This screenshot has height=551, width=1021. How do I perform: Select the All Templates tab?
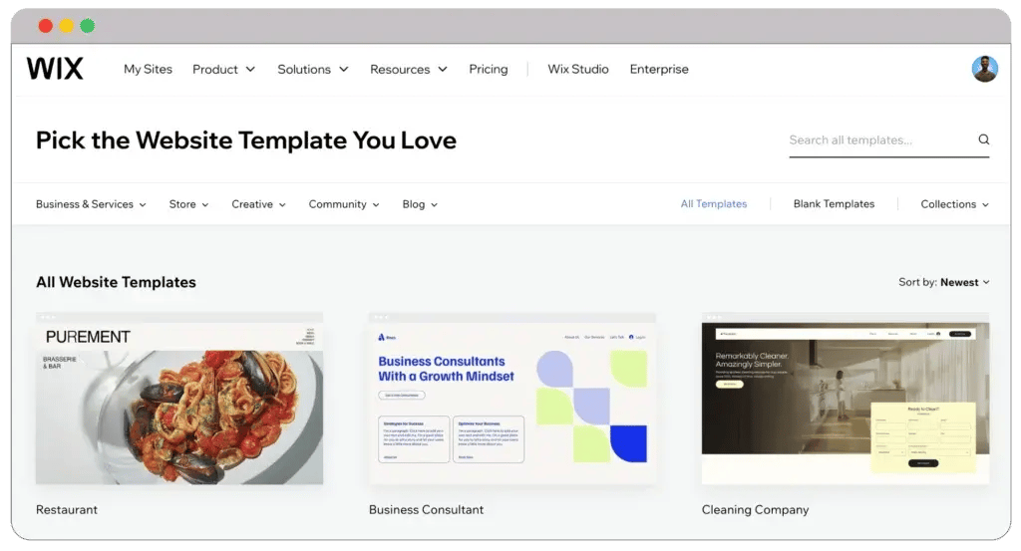coord(713,204)
